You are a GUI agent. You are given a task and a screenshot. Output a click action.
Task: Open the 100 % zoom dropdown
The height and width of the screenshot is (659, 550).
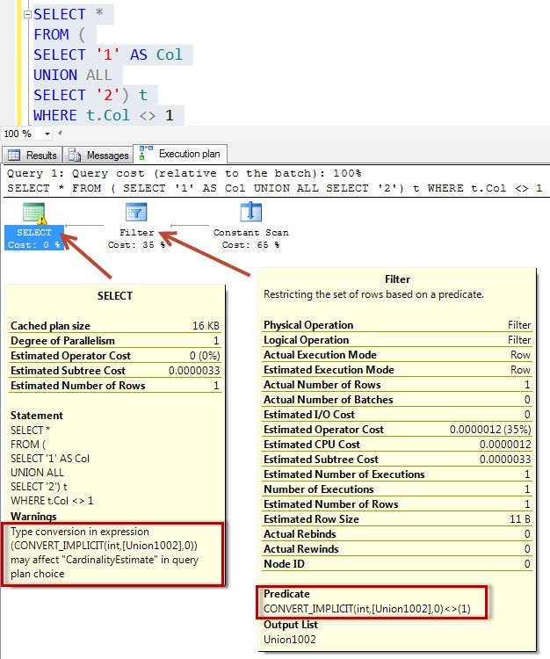47,134
